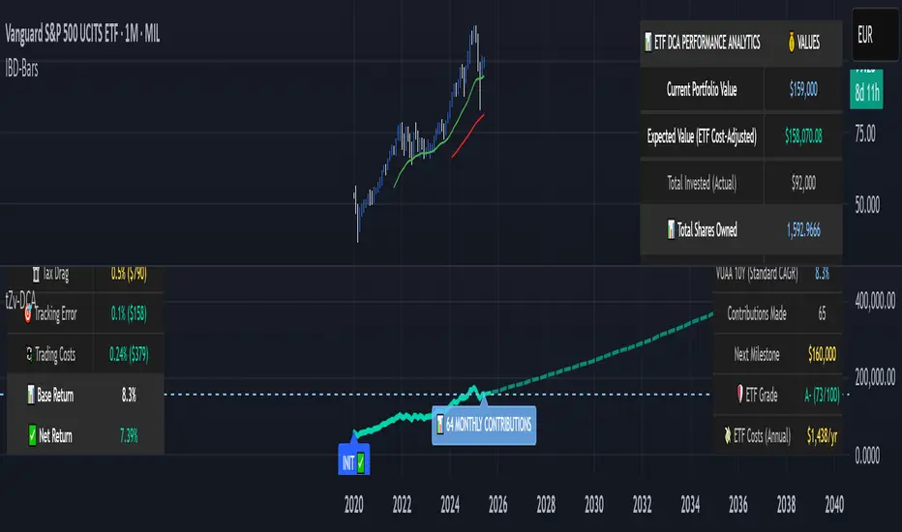Click the Tax Drag icon
This screenshot has width=902, height=532.
click(x=36, y=275)
